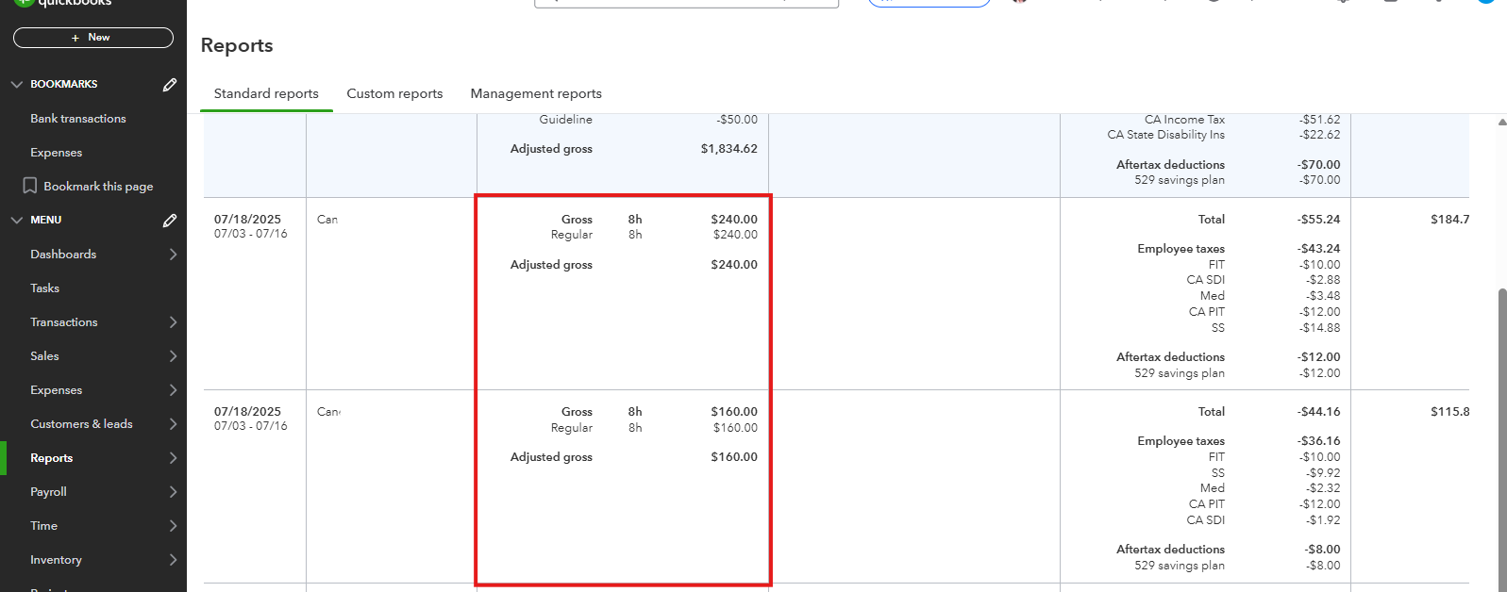Click the pencil icon beside MENU
Image resolution: width=1507 pixels, height=592 pixels.
click(170, 221)
